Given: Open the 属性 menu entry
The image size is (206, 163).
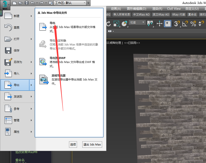Looking at the screenshot, I should (18, 132).
